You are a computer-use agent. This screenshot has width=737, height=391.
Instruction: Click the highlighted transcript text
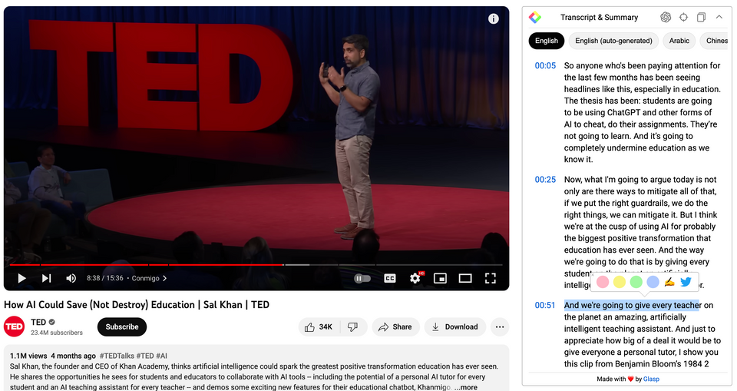(632, 306)
